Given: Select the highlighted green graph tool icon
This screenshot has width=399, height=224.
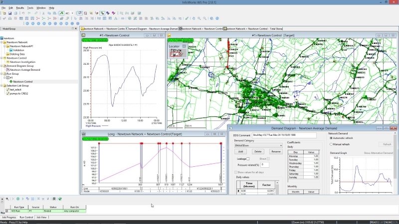Looking at the screenshot, I should [61, 13].
